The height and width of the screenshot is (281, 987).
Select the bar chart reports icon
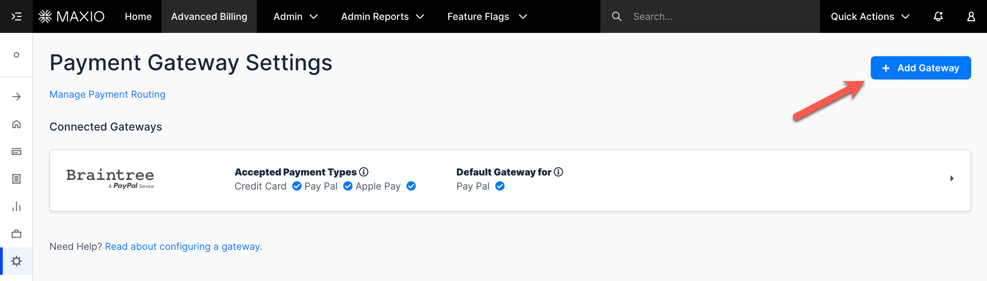[16, 206]
